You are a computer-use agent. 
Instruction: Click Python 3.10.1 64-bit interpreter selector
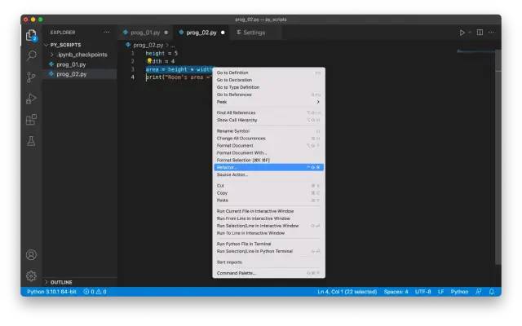(51, 292)
